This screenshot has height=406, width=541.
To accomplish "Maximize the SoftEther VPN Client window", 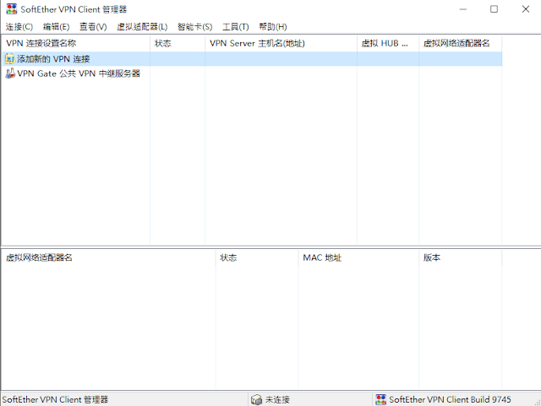I will pos(494,9).
